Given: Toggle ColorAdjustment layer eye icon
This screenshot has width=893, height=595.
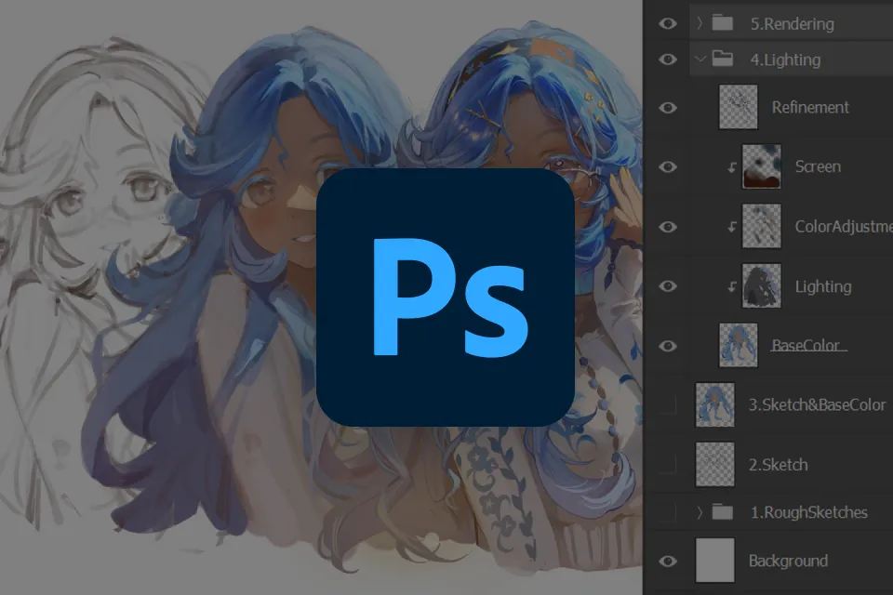Looking at the screenshot, I should [668, 227].
